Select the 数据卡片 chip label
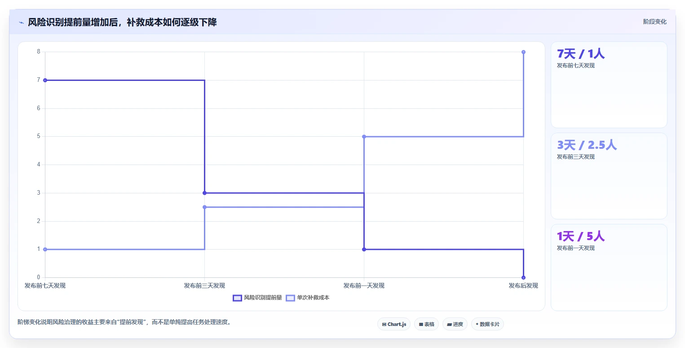The width and height of the screenshot is (685, 348). click(x=490, y=324)
